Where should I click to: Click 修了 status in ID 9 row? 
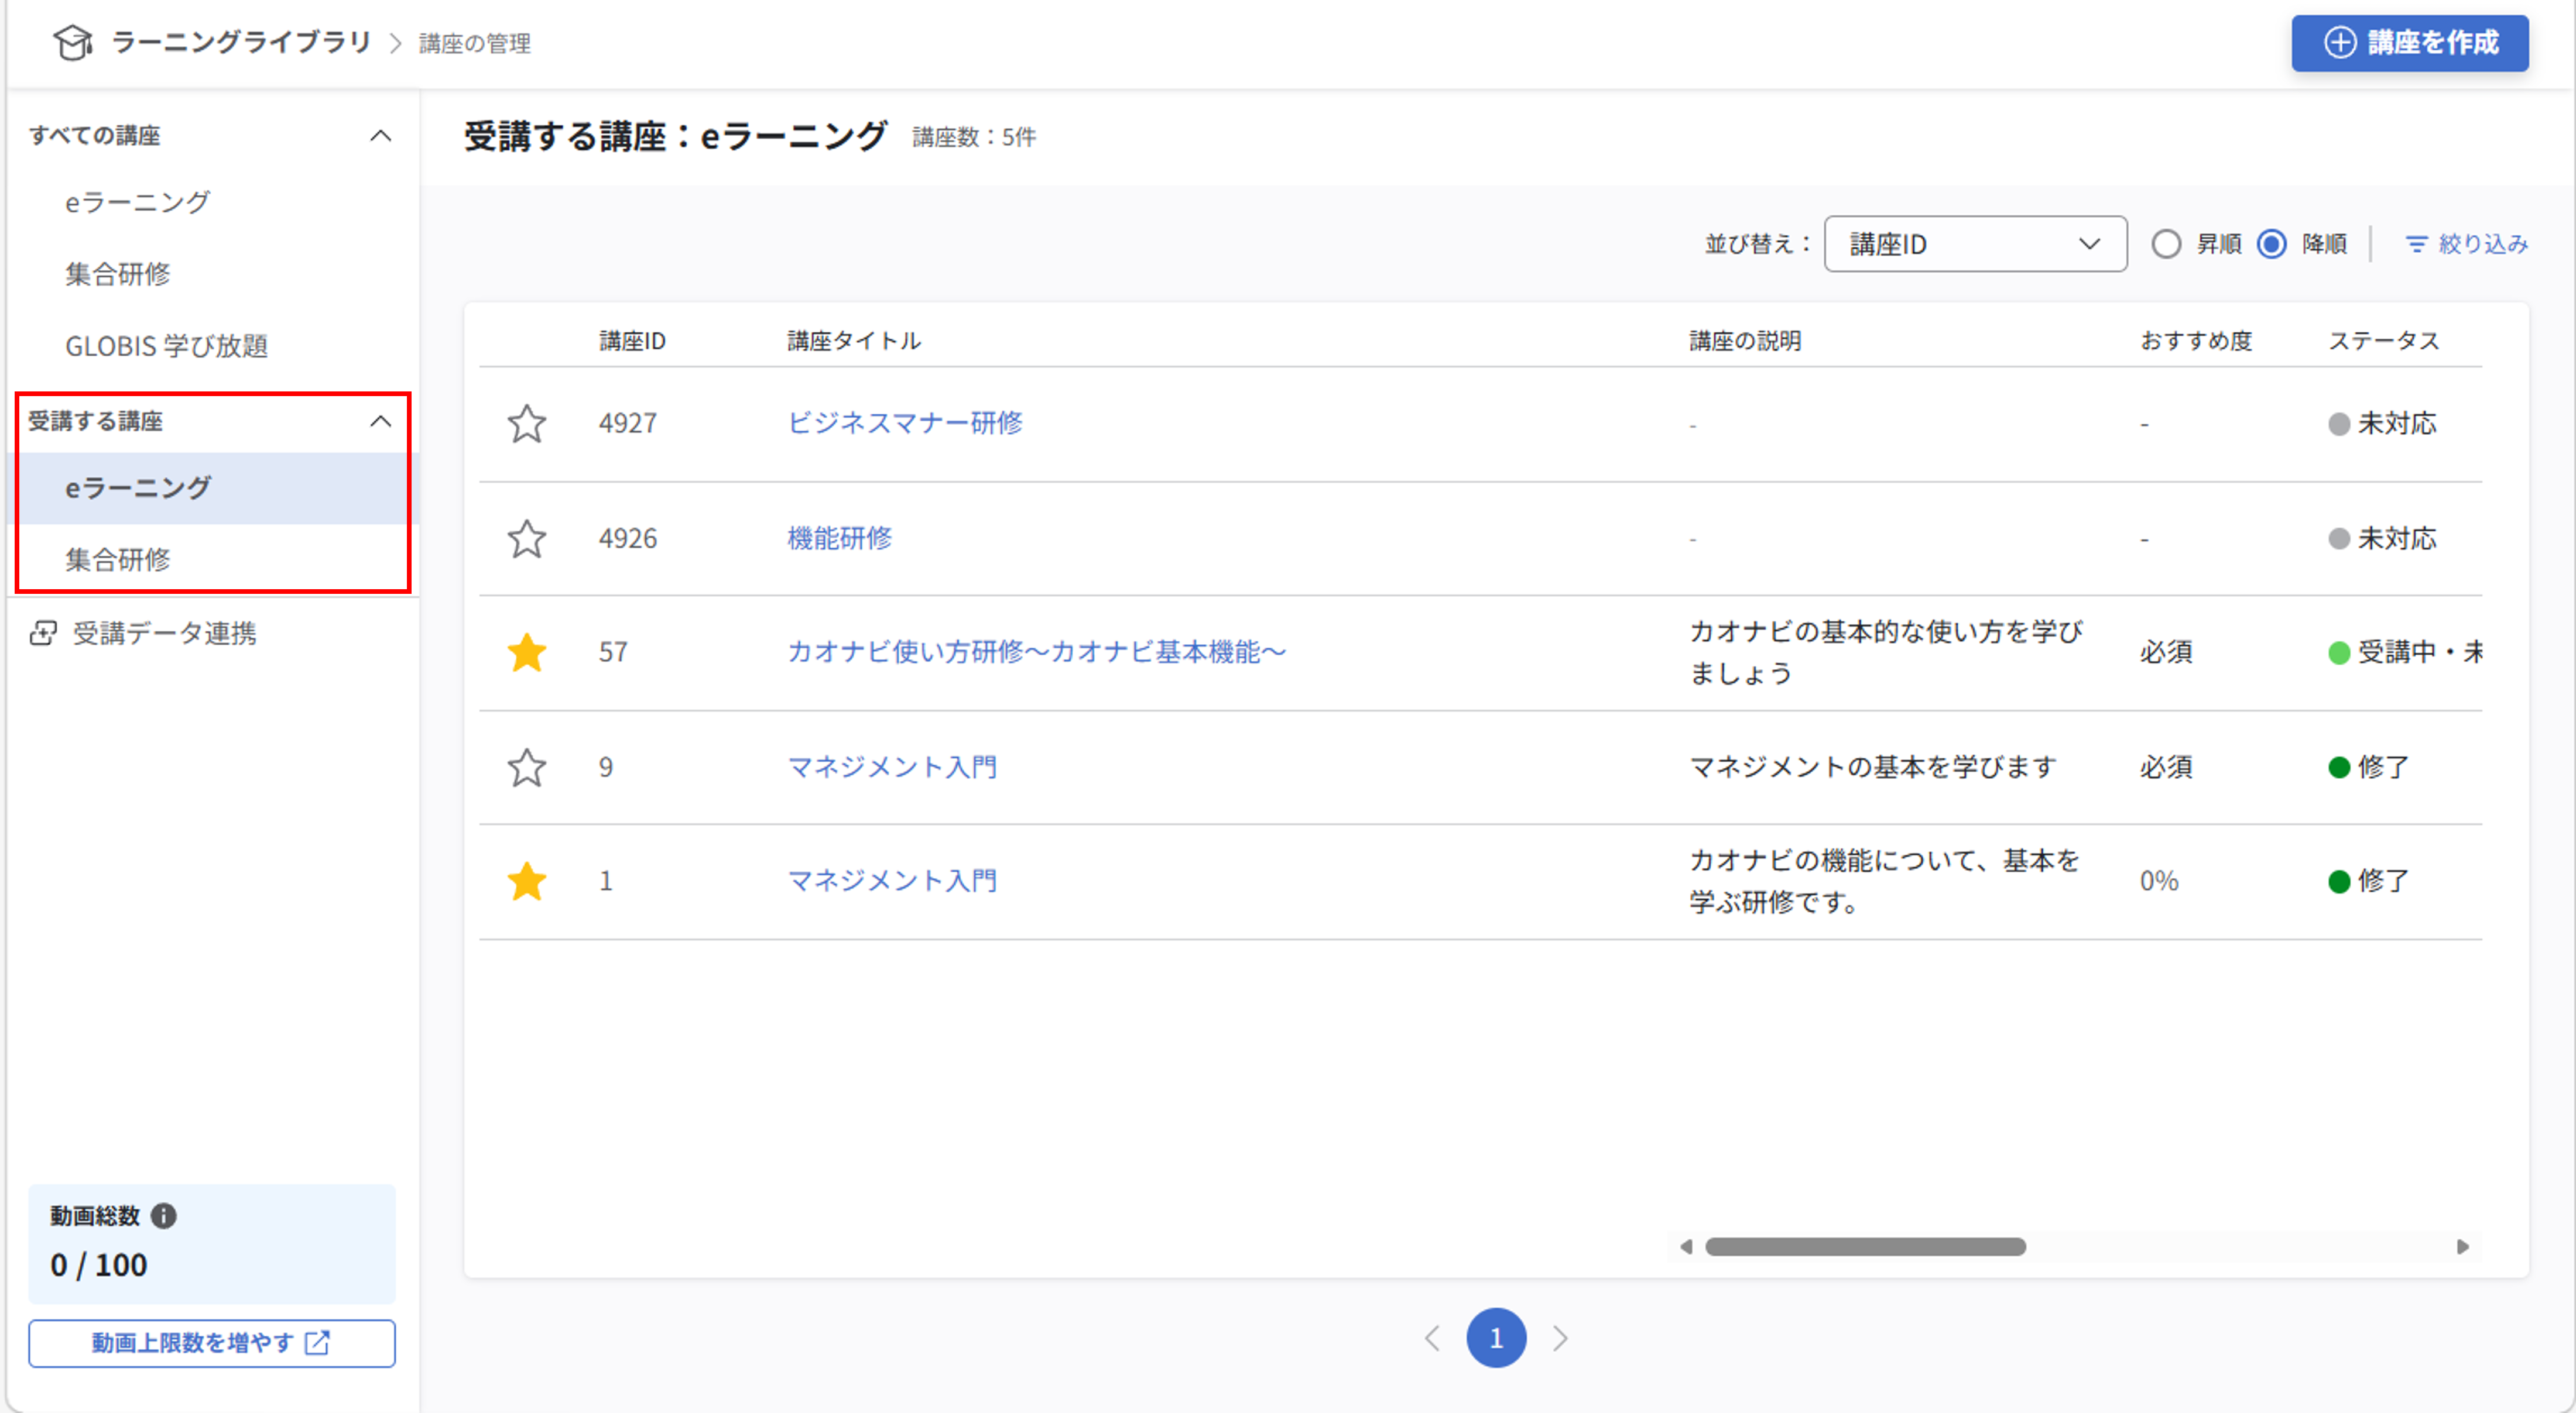[2369, 768]
